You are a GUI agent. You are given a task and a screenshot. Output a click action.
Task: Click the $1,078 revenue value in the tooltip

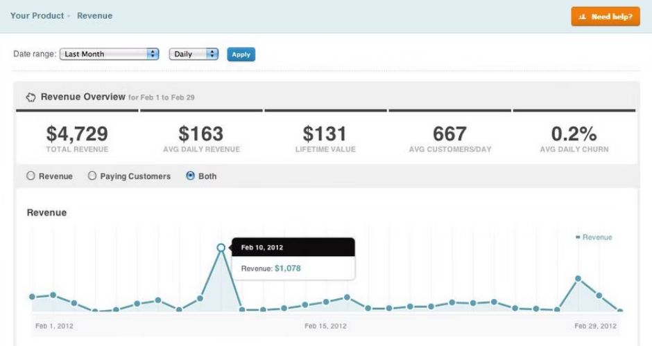click(x=288, y=268)
